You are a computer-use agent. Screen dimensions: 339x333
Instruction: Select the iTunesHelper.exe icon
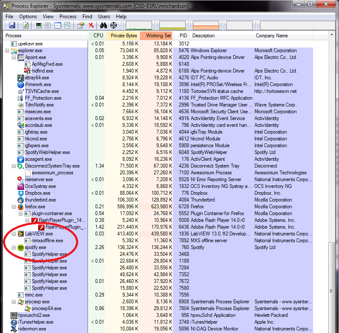coord(14,322)
